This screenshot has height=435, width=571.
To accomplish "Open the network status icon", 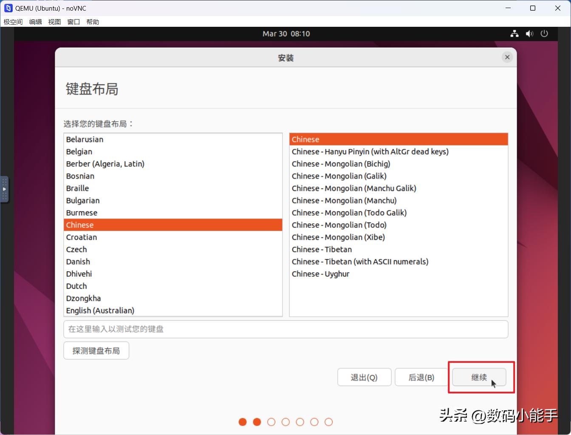I will 514,34.
